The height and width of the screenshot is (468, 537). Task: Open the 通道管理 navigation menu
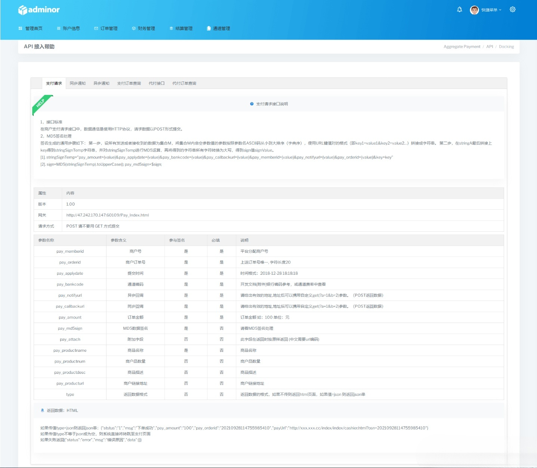click(219, 28)
